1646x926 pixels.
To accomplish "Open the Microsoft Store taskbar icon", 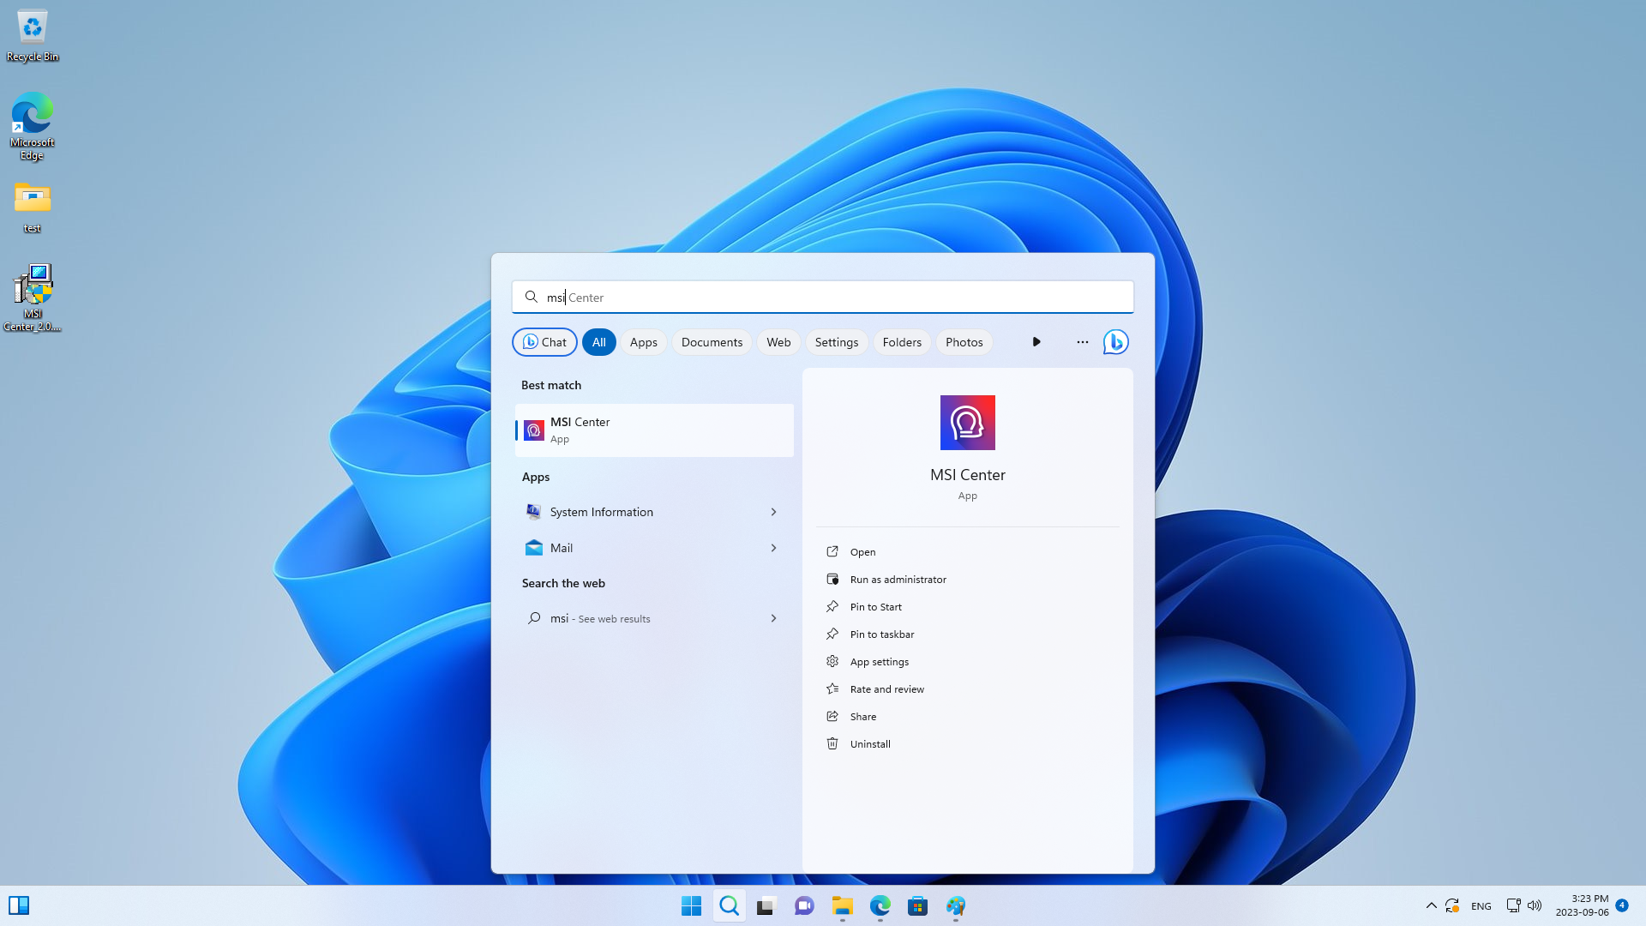I will point(918,905).
